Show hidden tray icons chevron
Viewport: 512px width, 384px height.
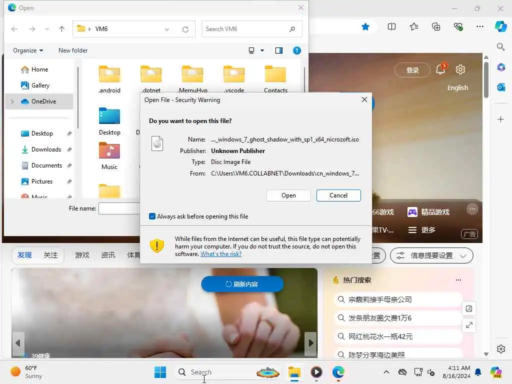pos(386,372)
